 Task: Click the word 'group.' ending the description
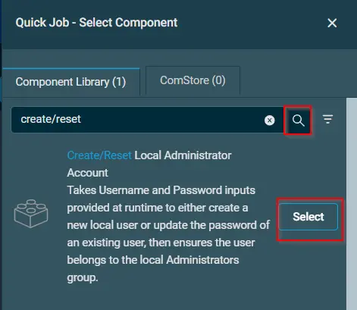coord(83,277)
